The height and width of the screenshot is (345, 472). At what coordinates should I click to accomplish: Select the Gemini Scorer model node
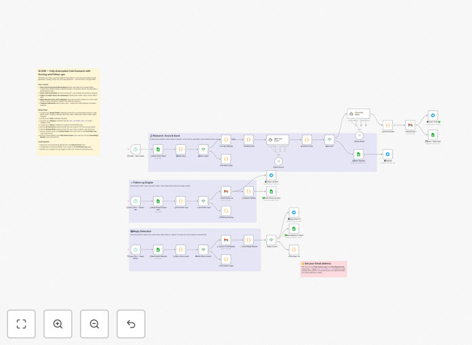tap(279, 161)
